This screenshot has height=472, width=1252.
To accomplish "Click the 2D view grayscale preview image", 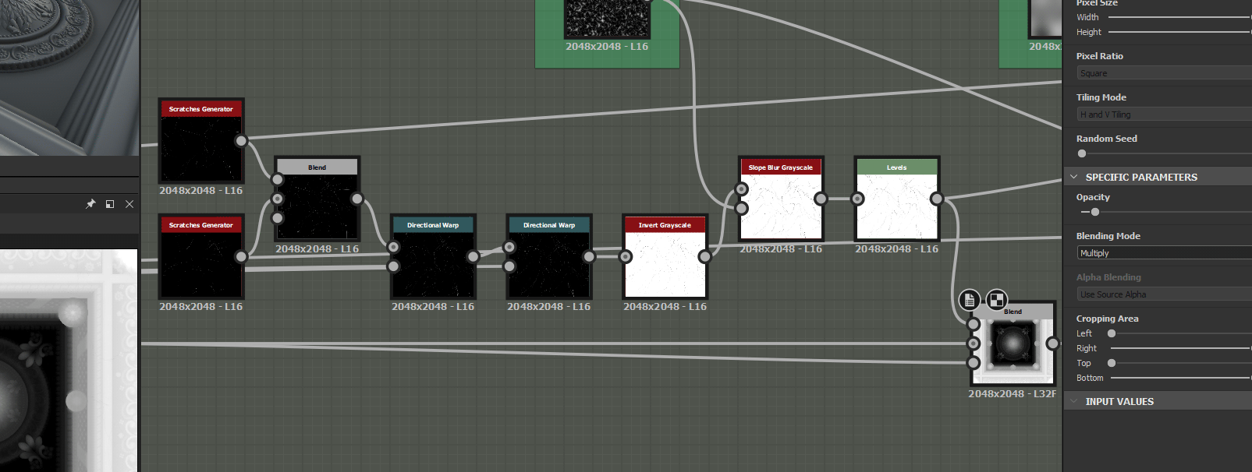I will click(x=69, y=360).
